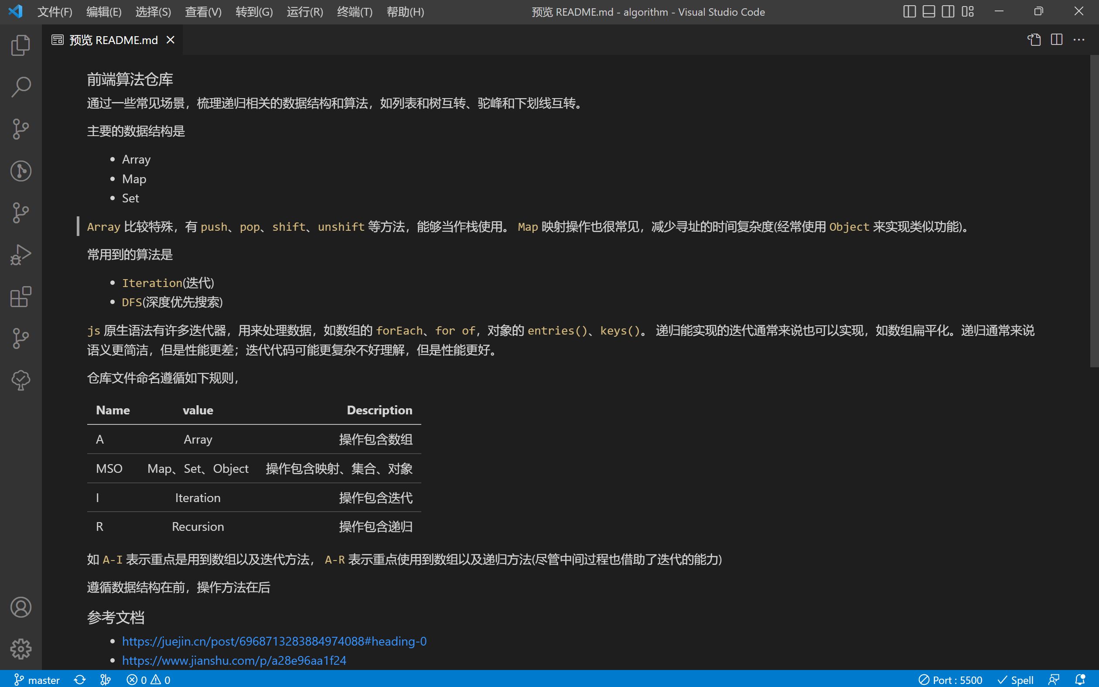Open the 转到(G) menu
Viewport: 1099px width, 687px height.
tap(254, 12)
